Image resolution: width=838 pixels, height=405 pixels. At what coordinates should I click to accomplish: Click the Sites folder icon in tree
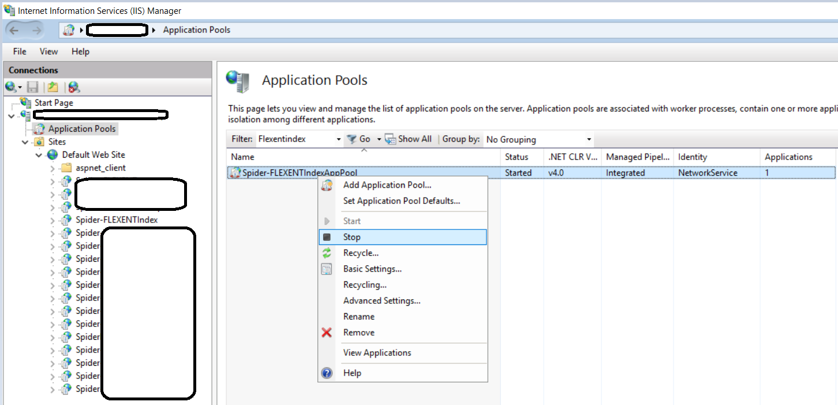(39, 142)
